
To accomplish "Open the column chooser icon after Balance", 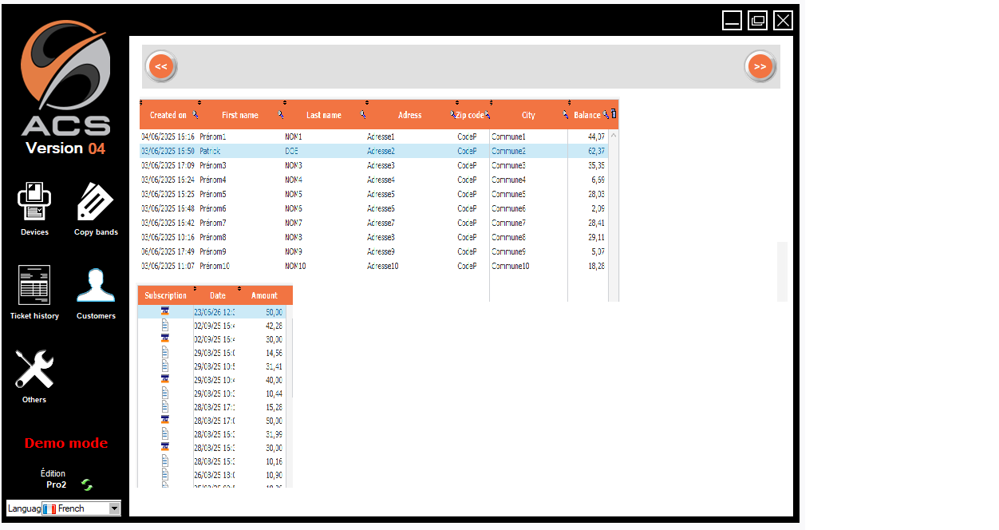I will point(614,114).
